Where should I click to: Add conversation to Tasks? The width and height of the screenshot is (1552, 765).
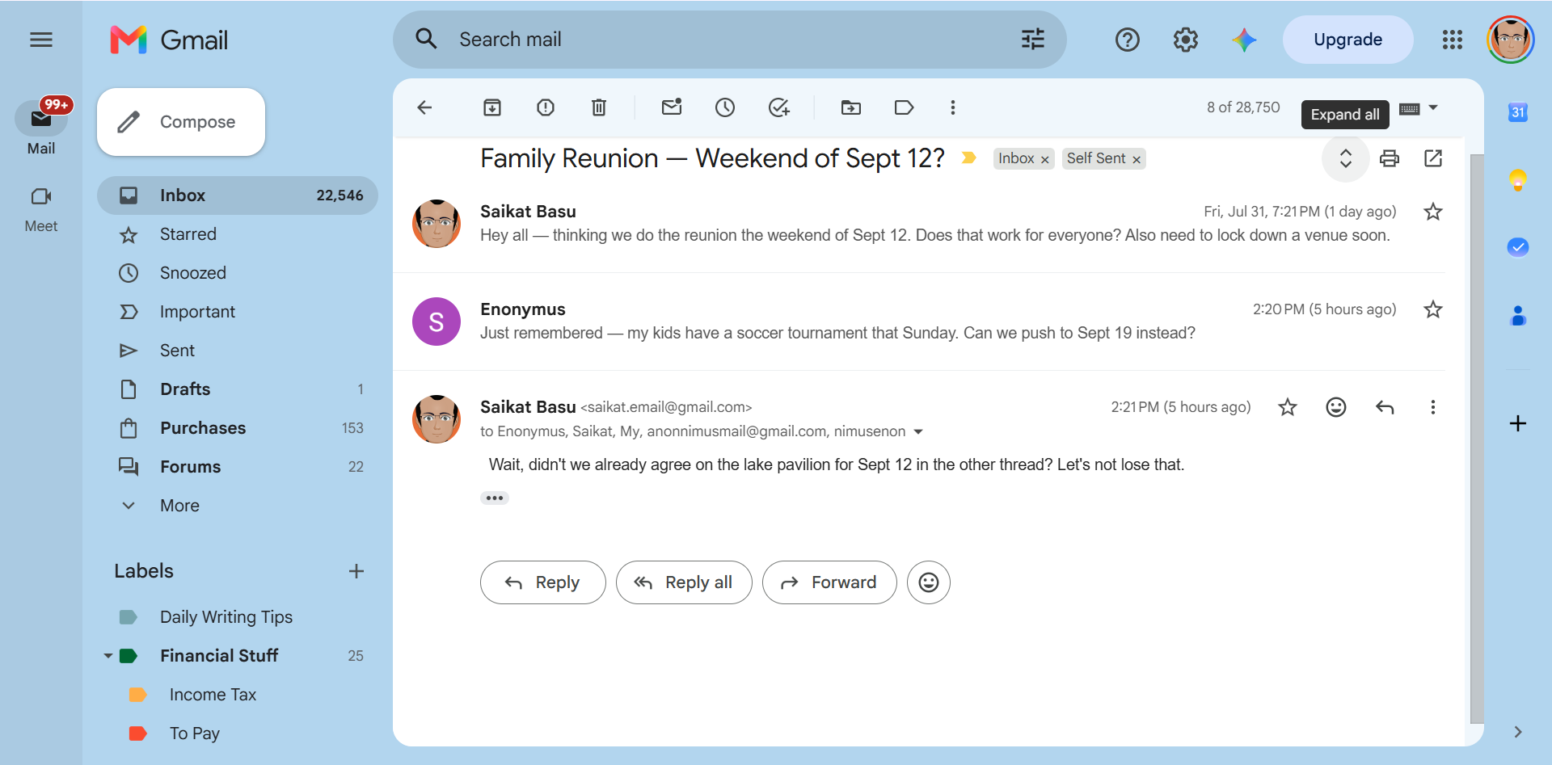pyautogui.click(x=779, y=107)
